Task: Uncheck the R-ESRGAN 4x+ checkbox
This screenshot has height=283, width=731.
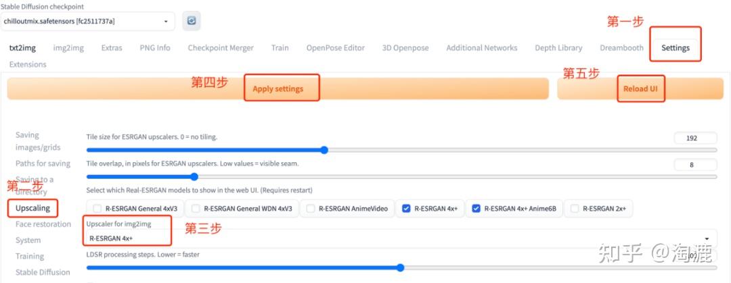Action: [406, 209]
